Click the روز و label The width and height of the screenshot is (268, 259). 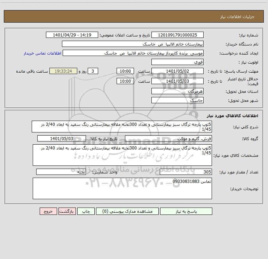(82, 71)
